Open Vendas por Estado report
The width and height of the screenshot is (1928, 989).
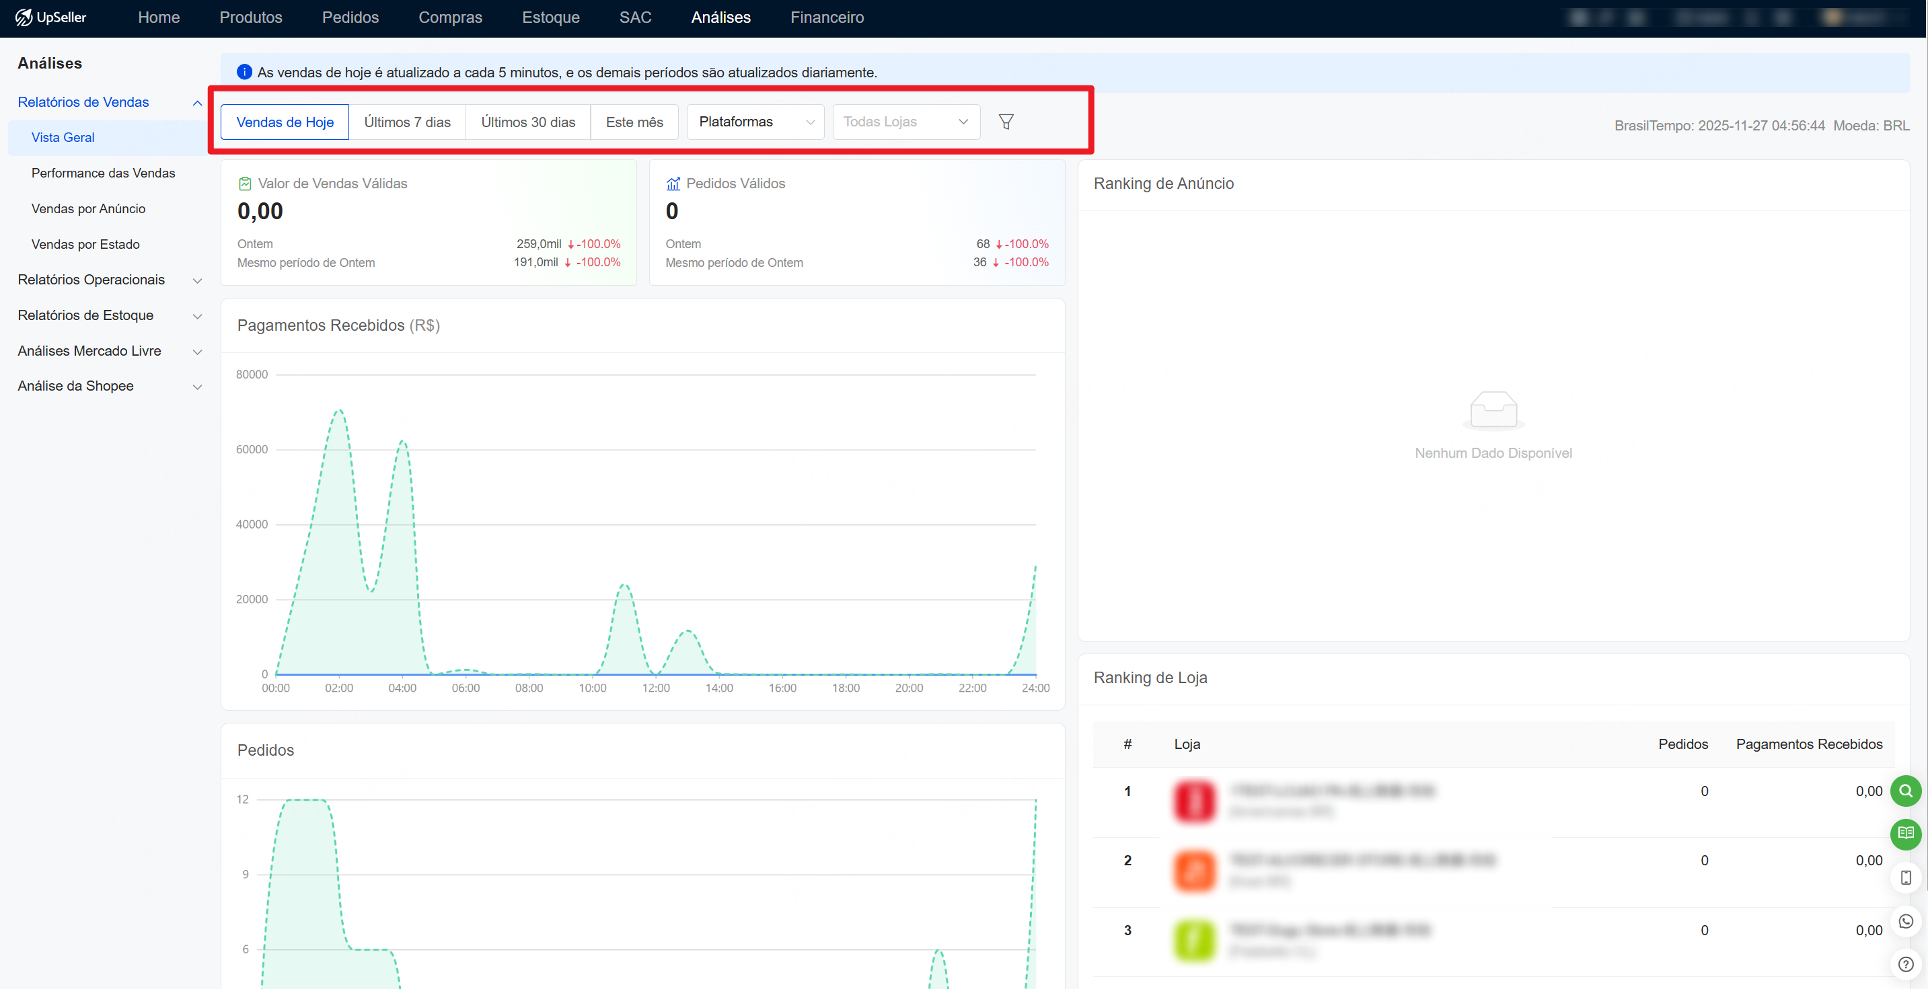click(x=85, y=244)
